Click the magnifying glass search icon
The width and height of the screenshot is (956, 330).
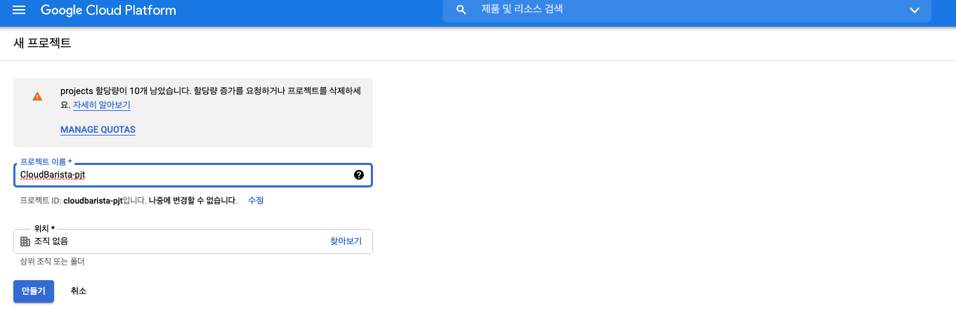[461, 10]
